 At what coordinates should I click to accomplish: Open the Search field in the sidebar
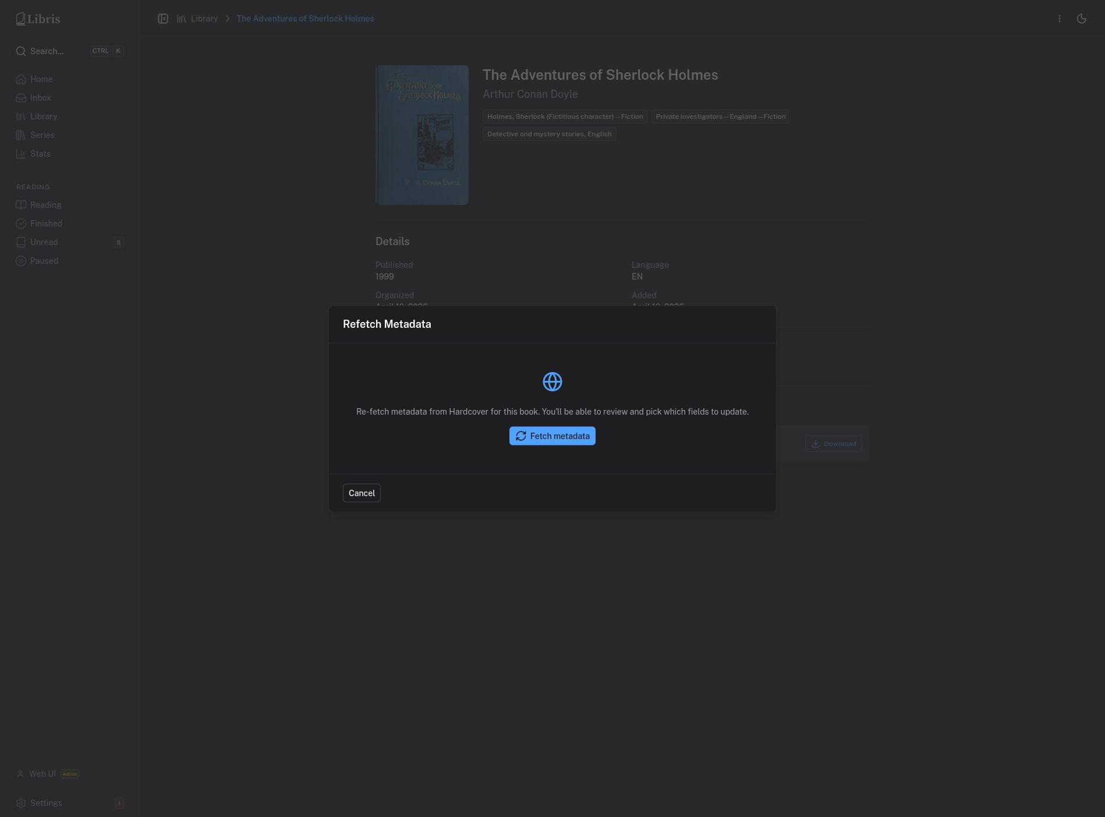(x=69, y=51)
